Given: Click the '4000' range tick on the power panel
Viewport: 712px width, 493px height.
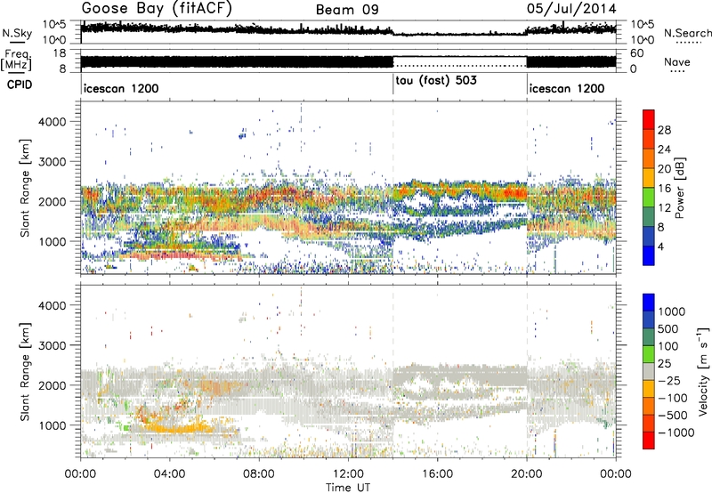Looking at the screenshot, I should 52,122.
